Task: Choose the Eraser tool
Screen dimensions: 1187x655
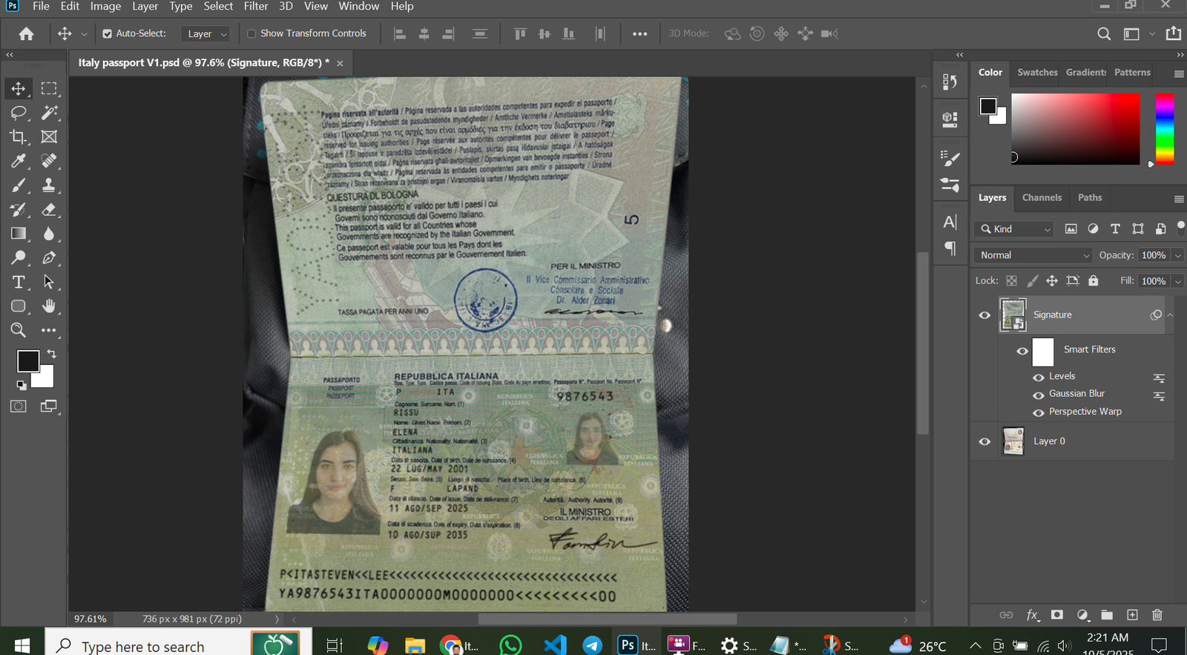Action: [49, 210]
